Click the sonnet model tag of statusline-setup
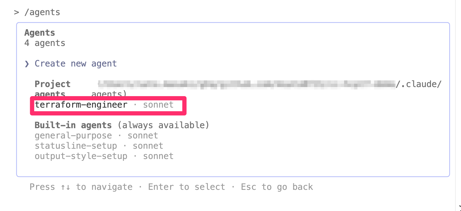This screenshot has width=461, height=211. 148,146
